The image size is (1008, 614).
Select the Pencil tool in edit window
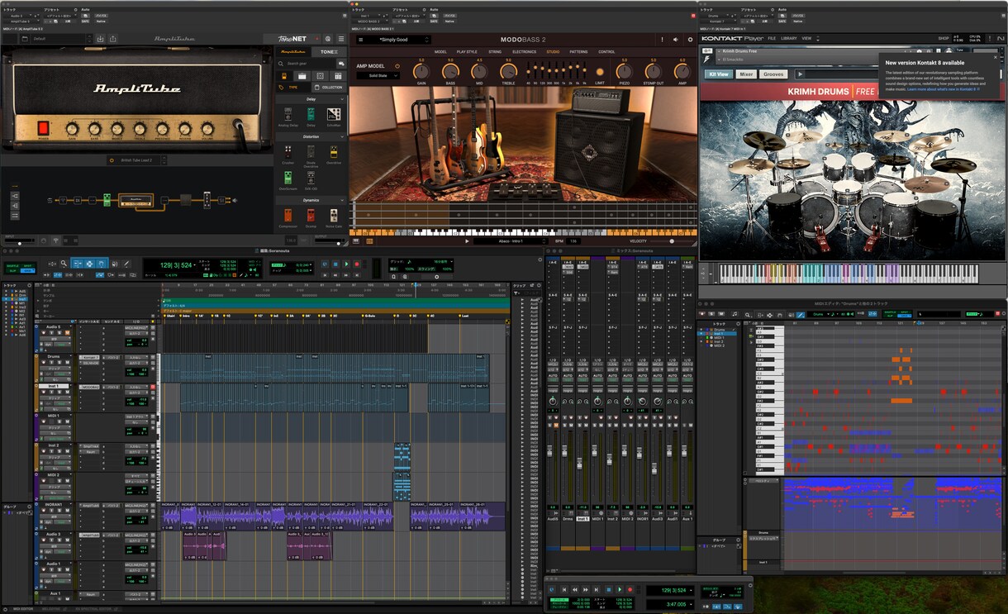coord(126,264)
